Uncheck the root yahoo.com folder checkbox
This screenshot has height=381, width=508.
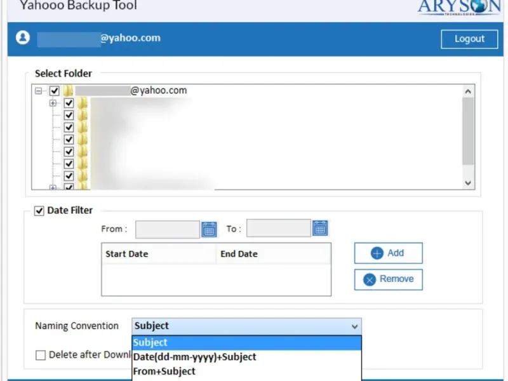point(55,91)
